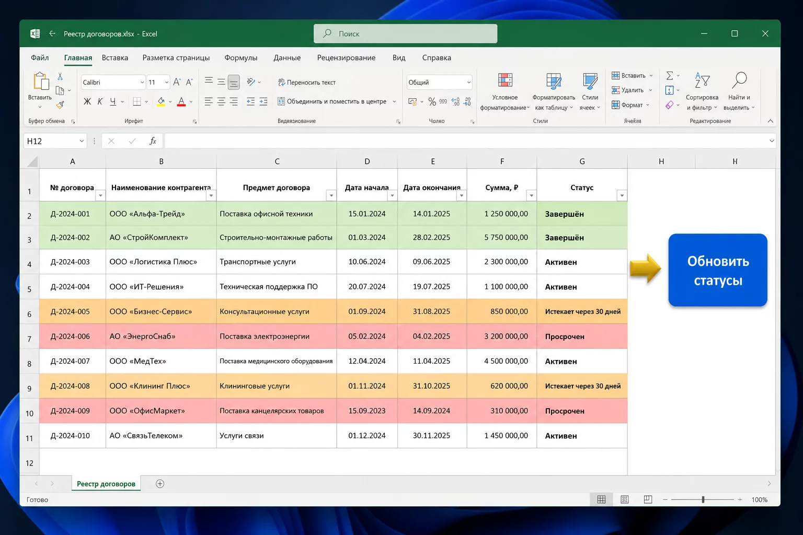This screenshot has height=535, width=803.
Task: Increase indent icon
Action: [x=263, y=101]
